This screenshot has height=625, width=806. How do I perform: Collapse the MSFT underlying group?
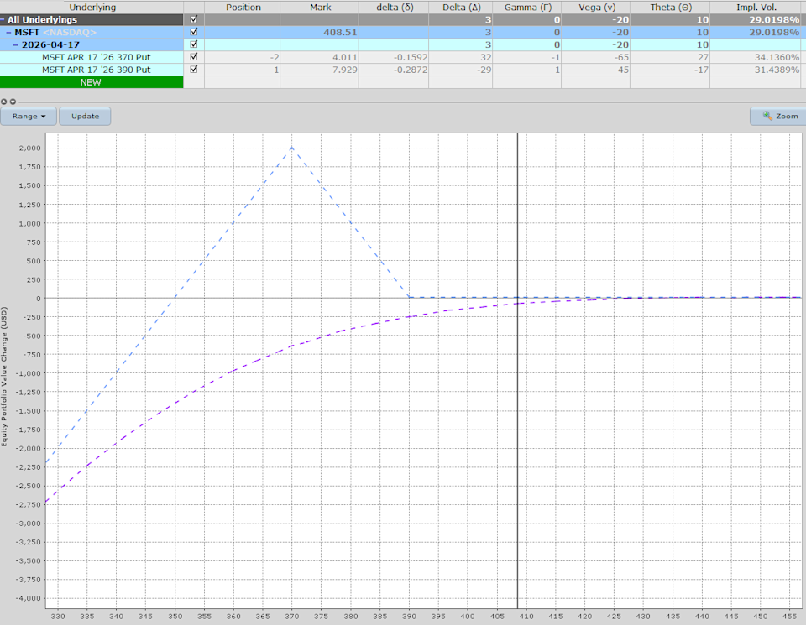click(x=9, y=32)
